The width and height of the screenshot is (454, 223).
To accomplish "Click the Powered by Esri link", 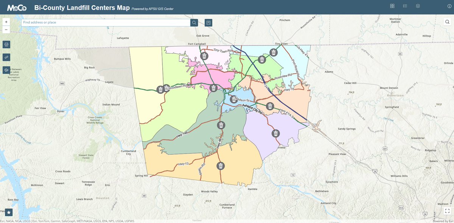I will (x=442, y=221).
